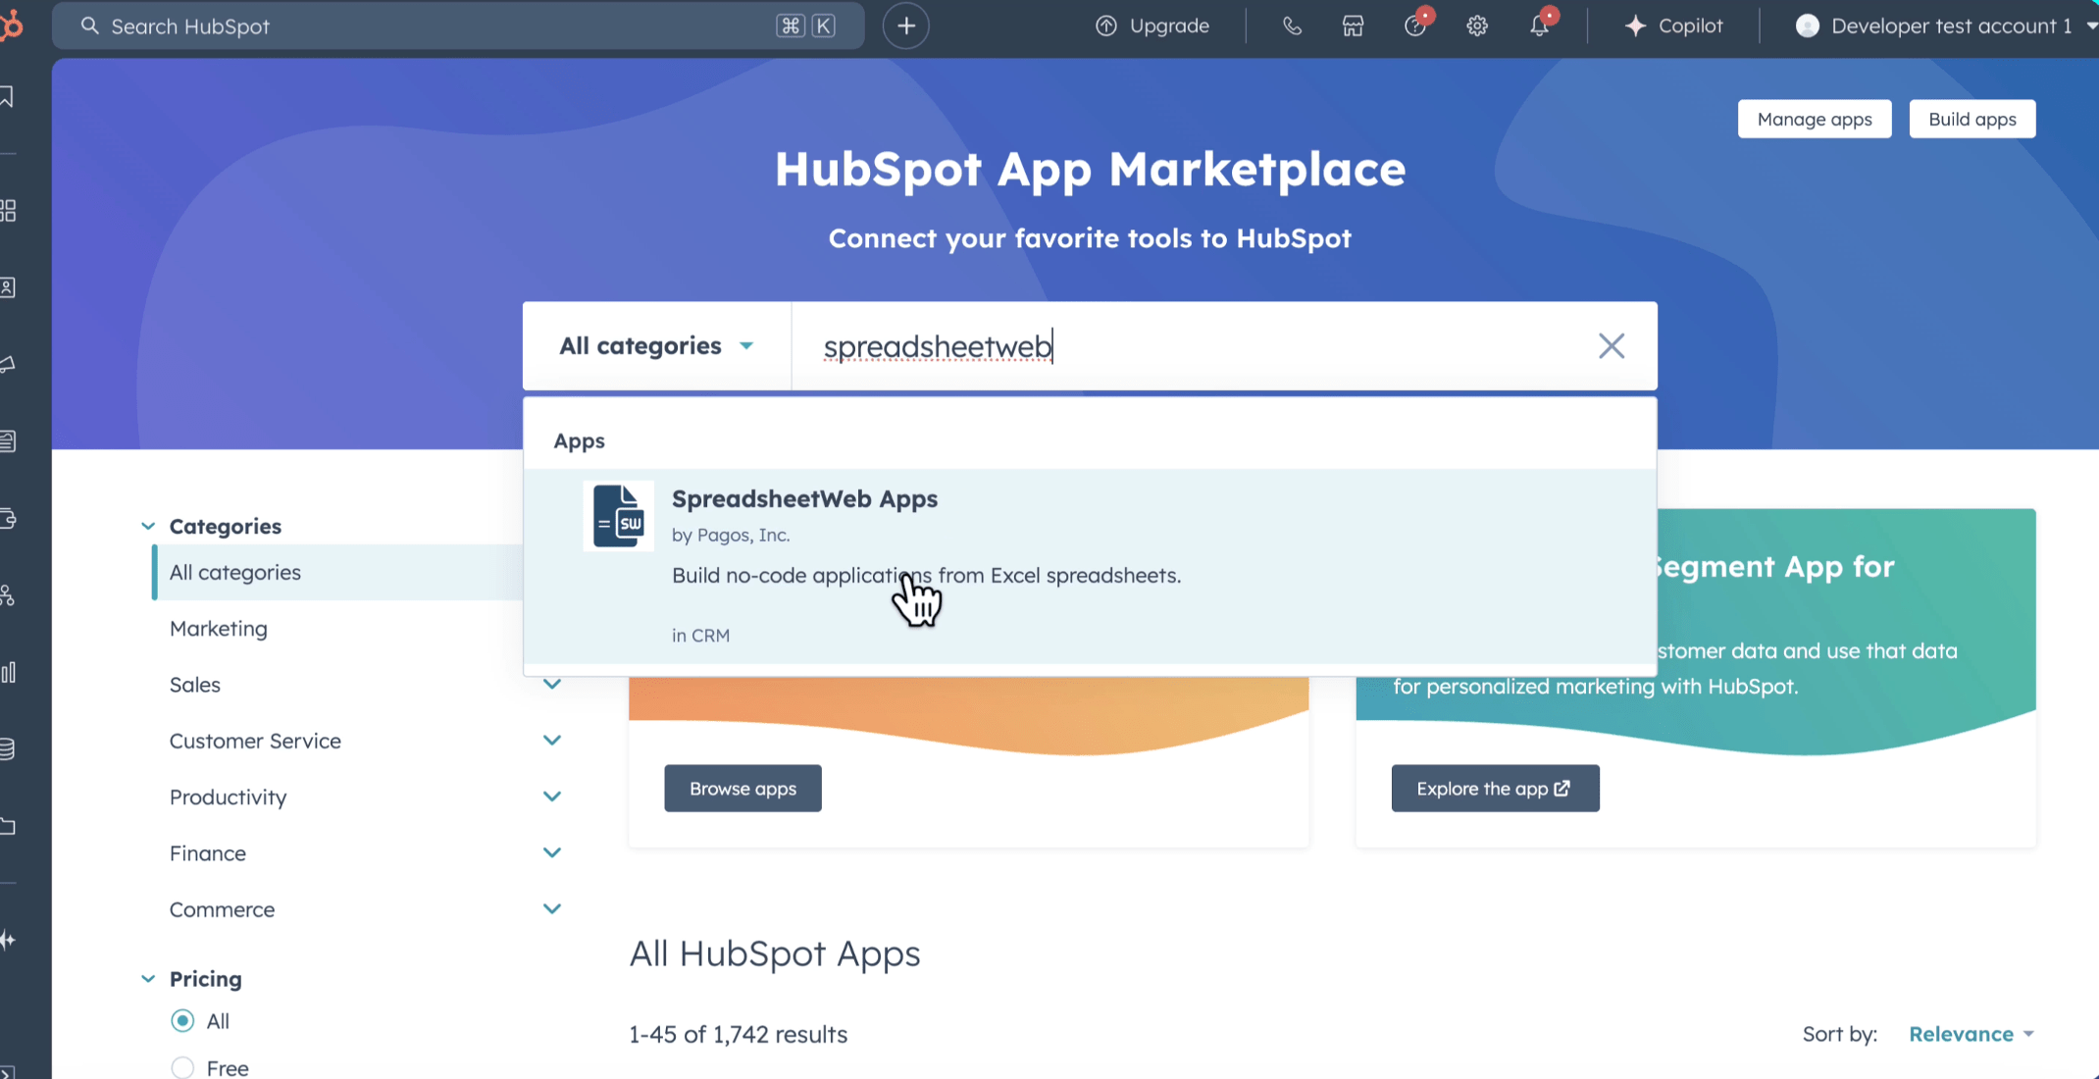This screenshot has width=2099, height=1079.
Task: Select the Sales category
Action: (x=194, y=684)
